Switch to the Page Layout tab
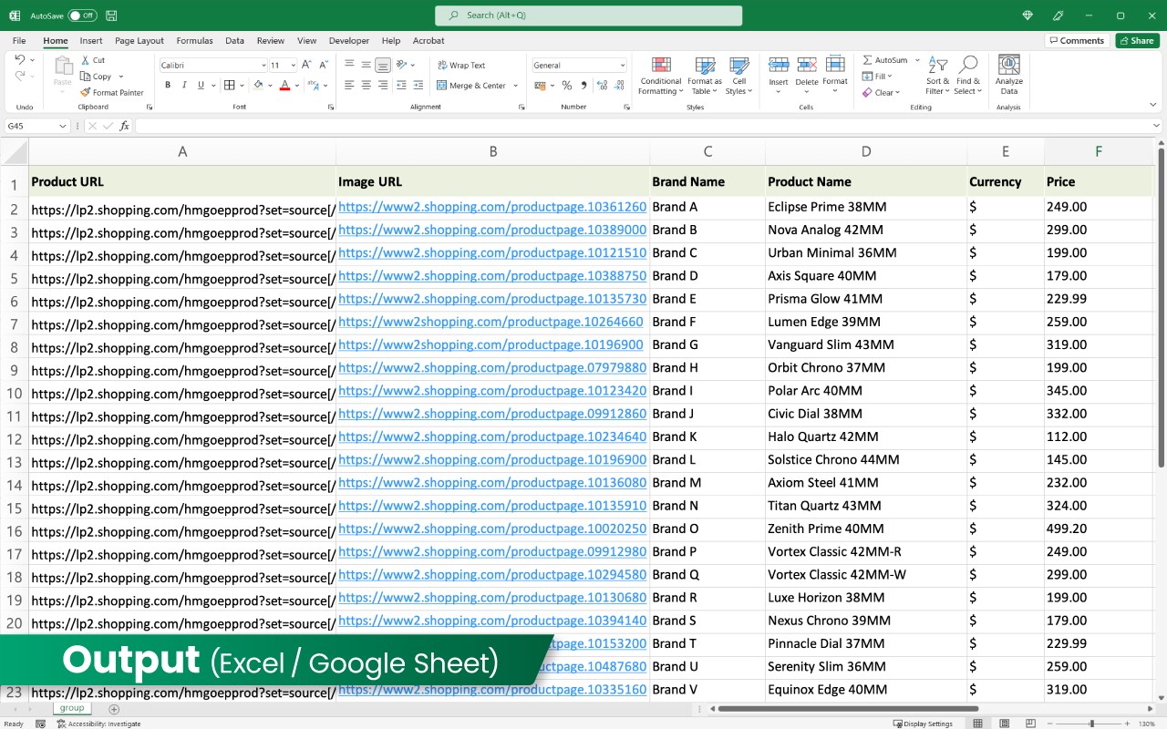This screenshot has height=729, width=1167. [x=139, y=41]
